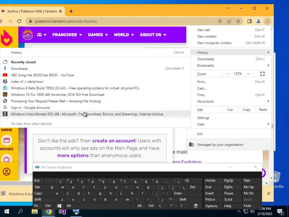Reopen Windows Vista Ultimate SP2 x64 Internet Archive tab
289x217 pixels.
click(95, 114)
